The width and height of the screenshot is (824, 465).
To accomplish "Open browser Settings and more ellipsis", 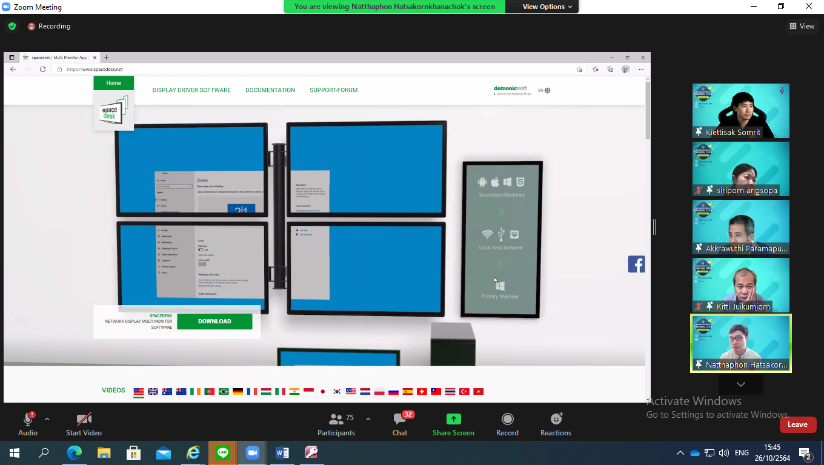I will [x=641, y=69].
